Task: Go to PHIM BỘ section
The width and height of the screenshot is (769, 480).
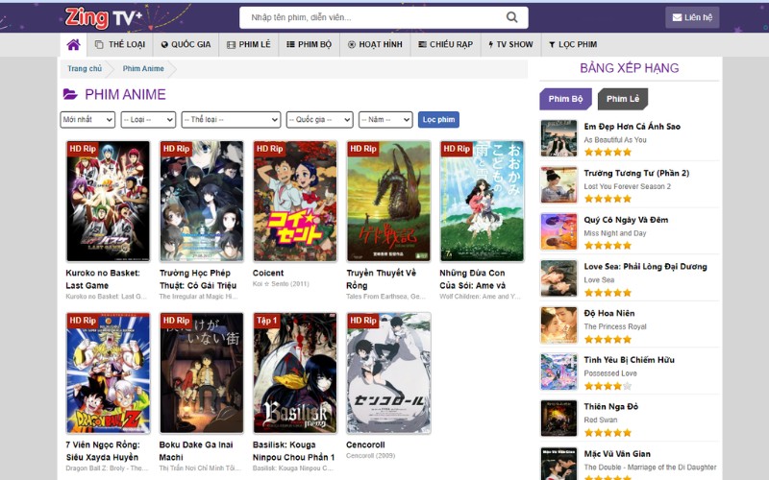Action: pos(309,44)
